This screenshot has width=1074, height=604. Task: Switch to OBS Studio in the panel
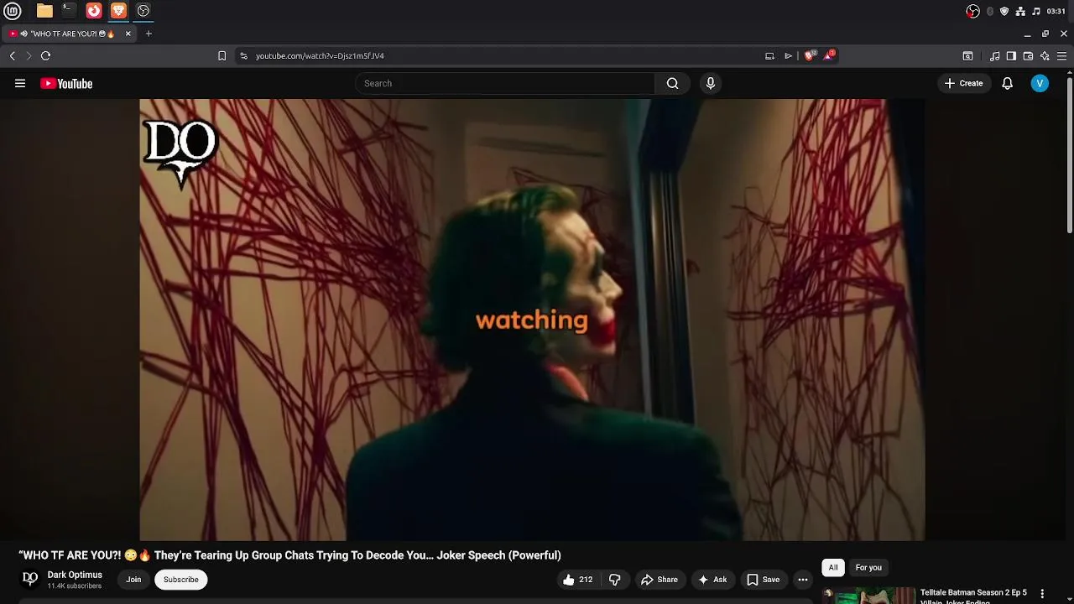[x=143, y=11]
